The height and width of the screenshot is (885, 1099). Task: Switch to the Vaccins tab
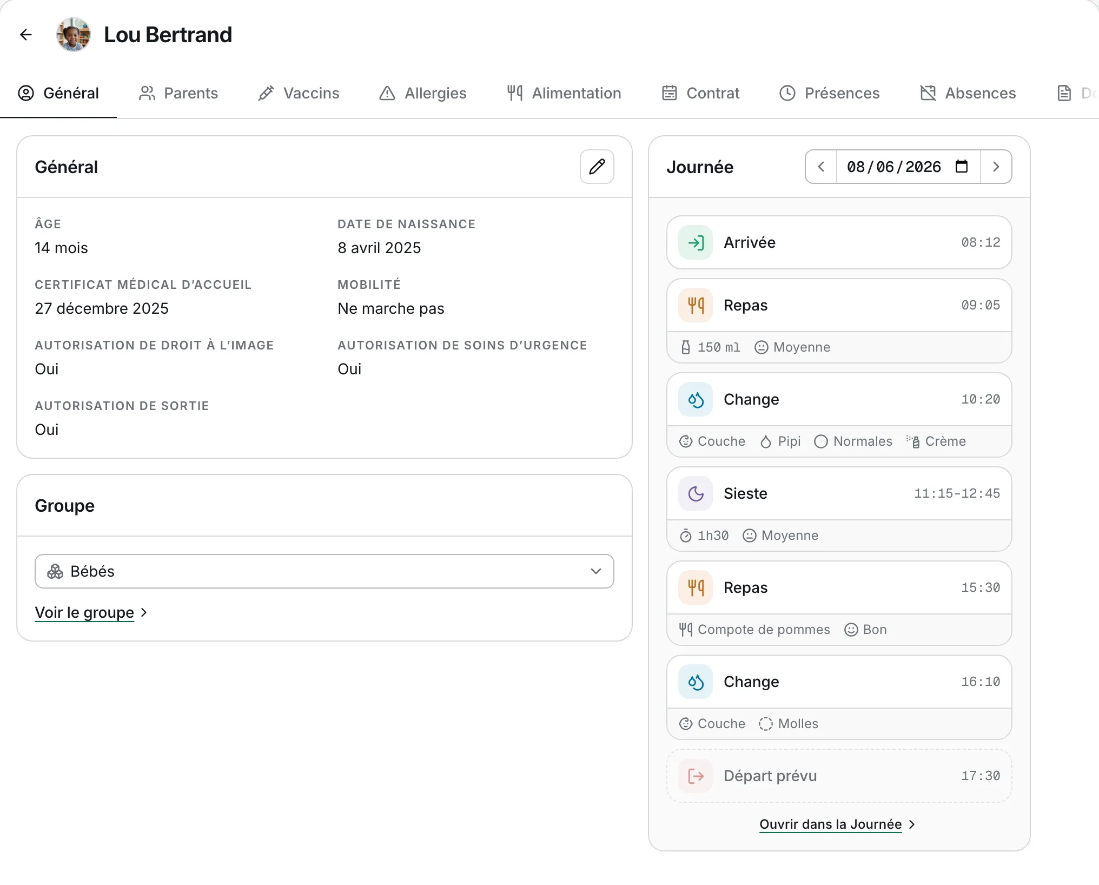(299, 93)
